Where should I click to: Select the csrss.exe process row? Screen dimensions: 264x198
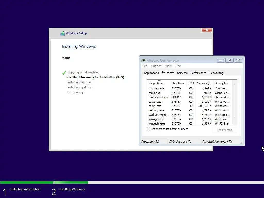(189, 93)
